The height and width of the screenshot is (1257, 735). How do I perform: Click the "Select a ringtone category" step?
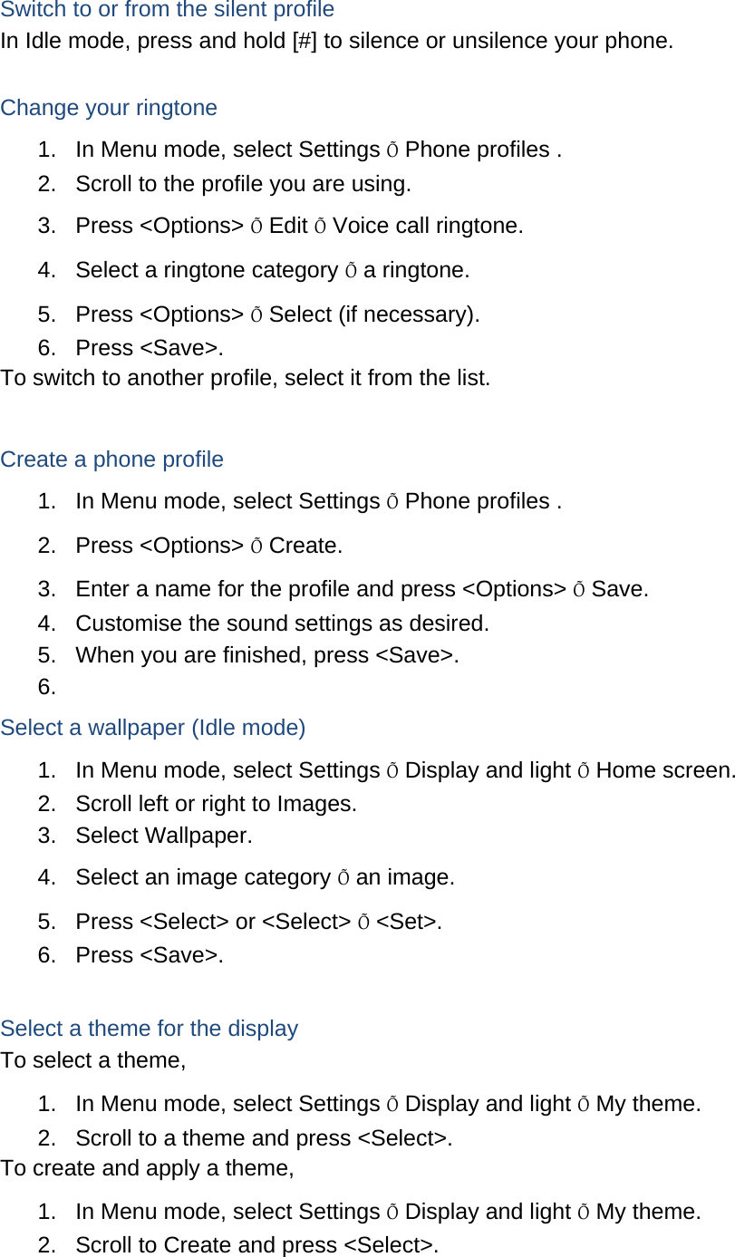click(272, 270)
